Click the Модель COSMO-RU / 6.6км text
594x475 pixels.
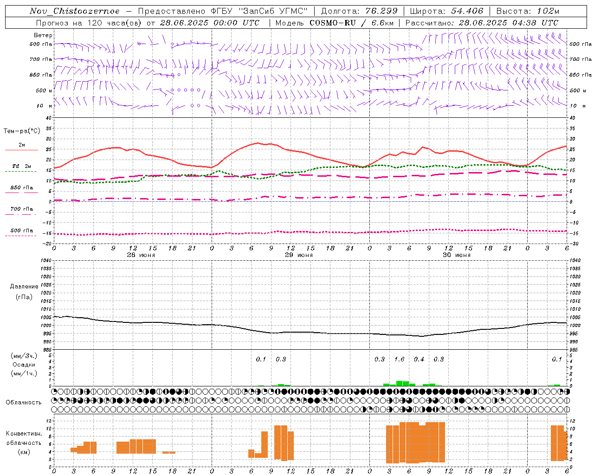pyautogui.click(x=334, y=23)
